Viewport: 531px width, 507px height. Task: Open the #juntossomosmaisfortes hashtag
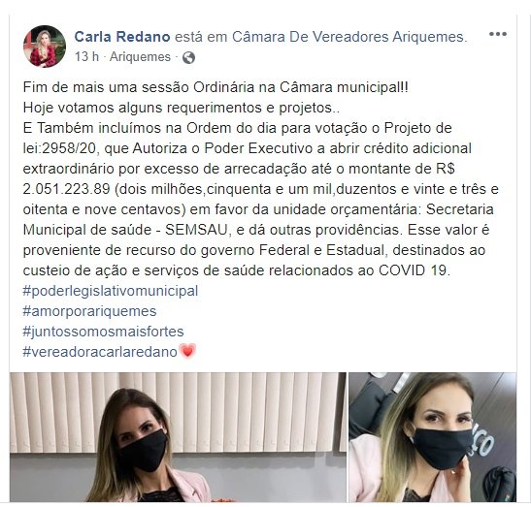pos(103,332)
